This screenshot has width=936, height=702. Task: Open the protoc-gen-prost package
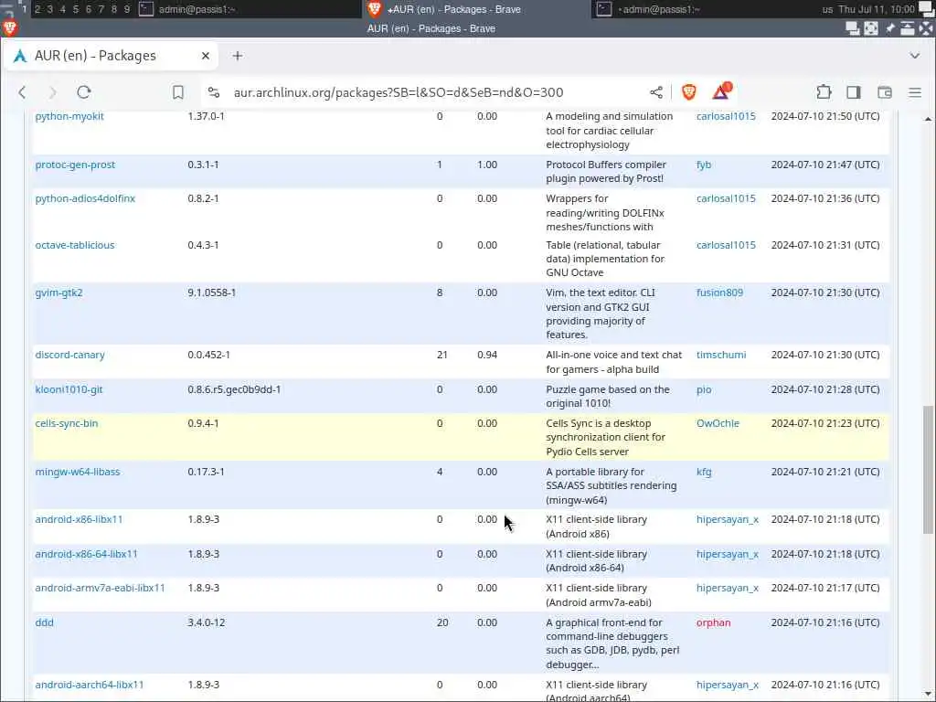(75, 165)
